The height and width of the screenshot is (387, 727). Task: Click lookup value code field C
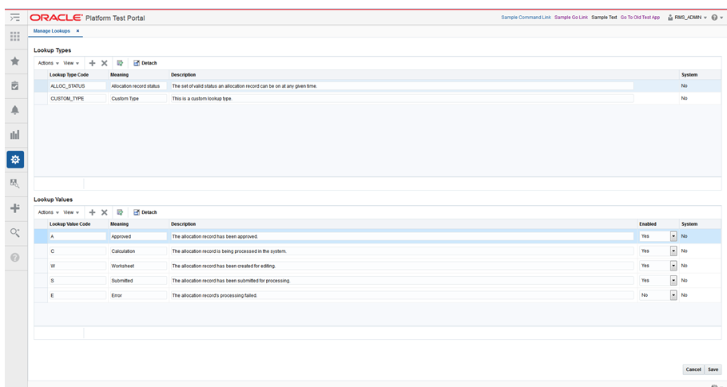[77, 251]
